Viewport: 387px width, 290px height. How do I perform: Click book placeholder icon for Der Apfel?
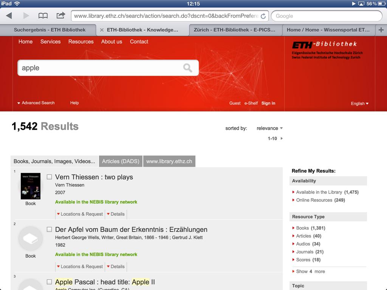[30, 239]
